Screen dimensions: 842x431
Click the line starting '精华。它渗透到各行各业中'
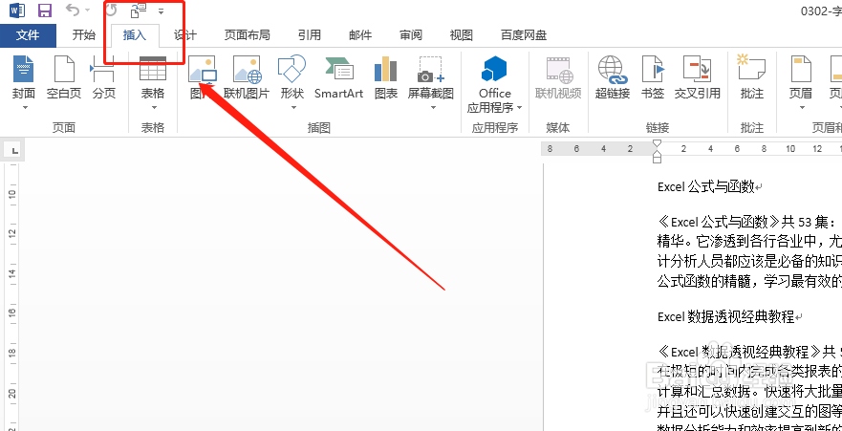749,241
